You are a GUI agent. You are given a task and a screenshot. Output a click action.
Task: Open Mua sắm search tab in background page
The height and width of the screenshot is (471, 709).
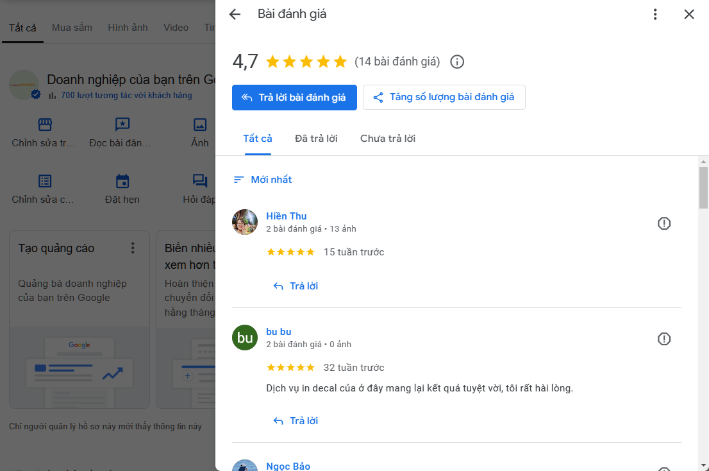[x=72, y=28]
